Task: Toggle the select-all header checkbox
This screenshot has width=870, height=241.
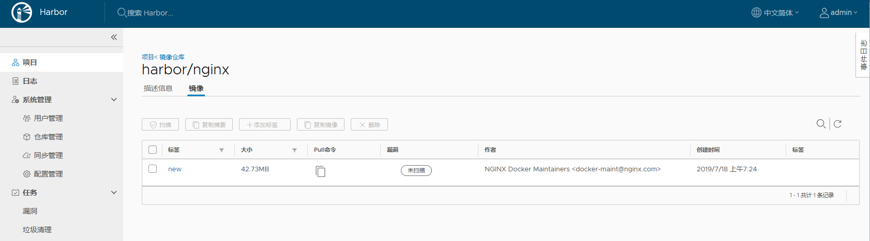Action: click(x=153, y=150)
